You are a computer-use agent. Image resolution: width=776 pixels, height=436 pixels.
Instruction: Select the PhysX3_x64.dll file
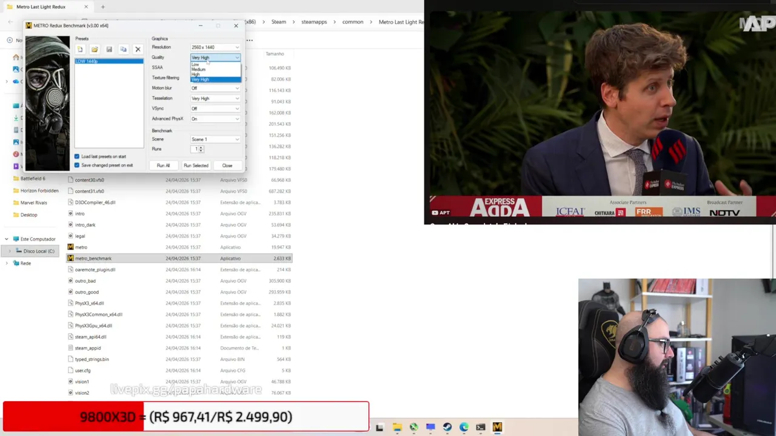[89, 303]
